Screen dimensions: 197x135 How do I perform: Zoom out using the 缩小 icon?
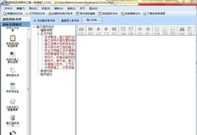coord(148,29)
